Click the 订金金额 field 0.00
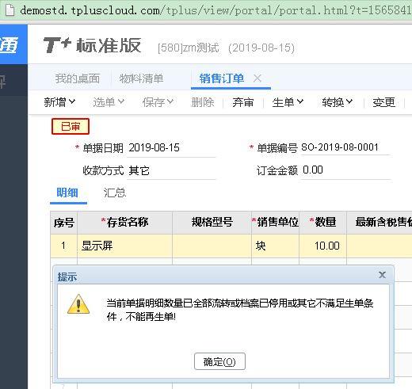This screenshot has width=412, height=389. pyautogui.click(x=345, y=170)
